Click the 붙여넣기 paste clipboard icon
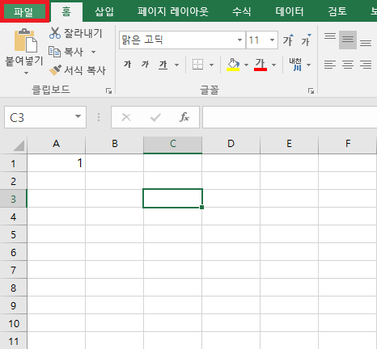Screen dimensions: 377x349 click(26, 40)
